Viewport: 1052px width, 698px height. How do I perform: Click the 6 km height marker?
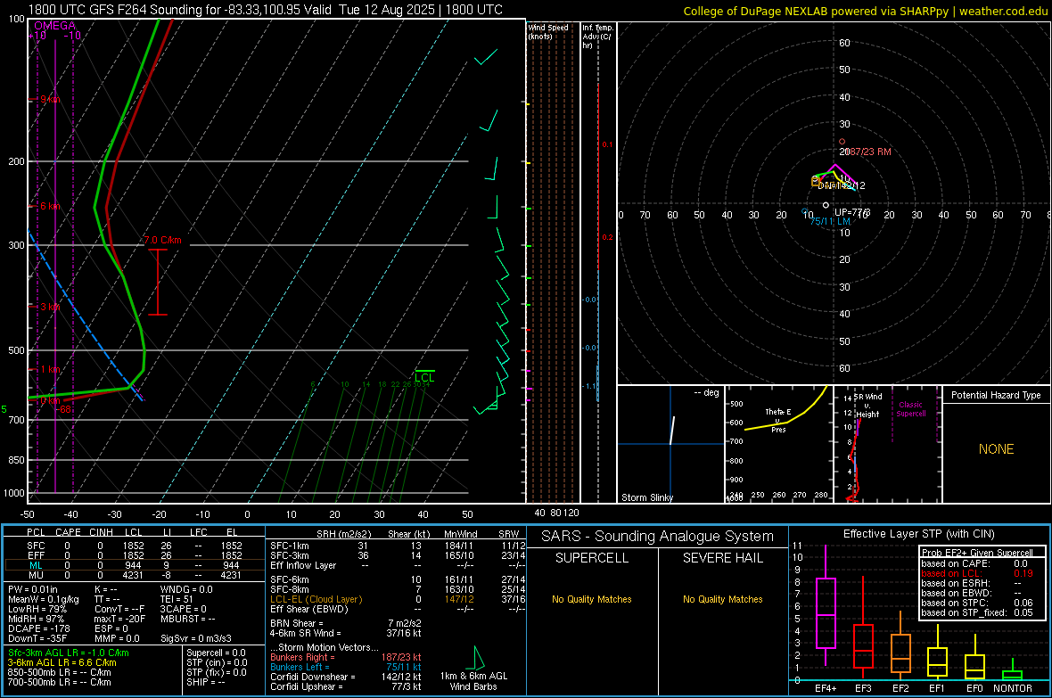coord(50,206)
